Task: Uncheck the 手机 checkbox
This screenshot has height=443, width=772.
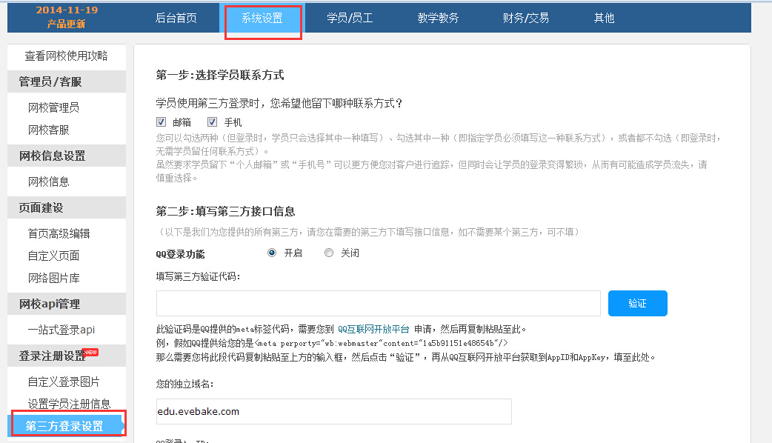Action: (x=213, y=122)
